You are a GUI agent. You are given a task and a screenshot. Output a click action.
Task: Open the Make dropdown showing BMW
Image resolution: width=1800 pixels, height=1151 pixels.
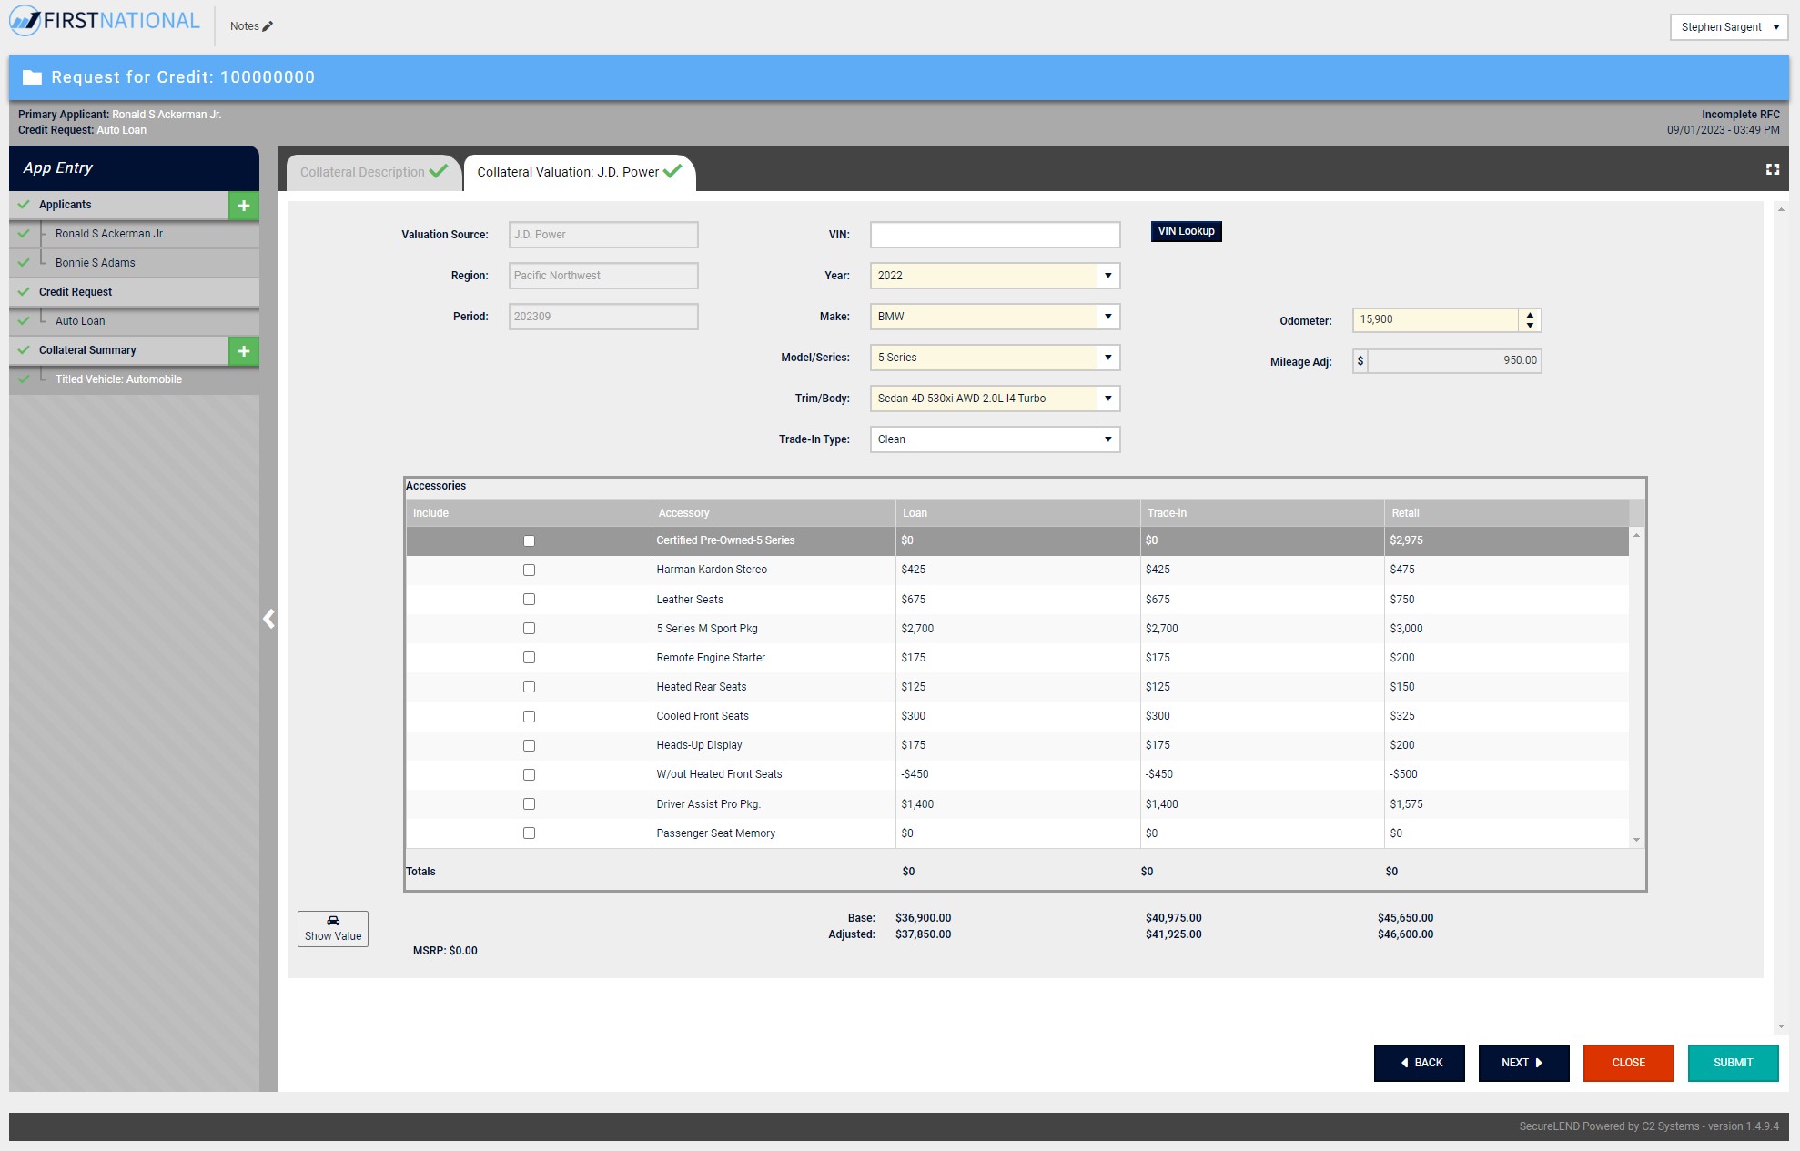(1107, 317)
